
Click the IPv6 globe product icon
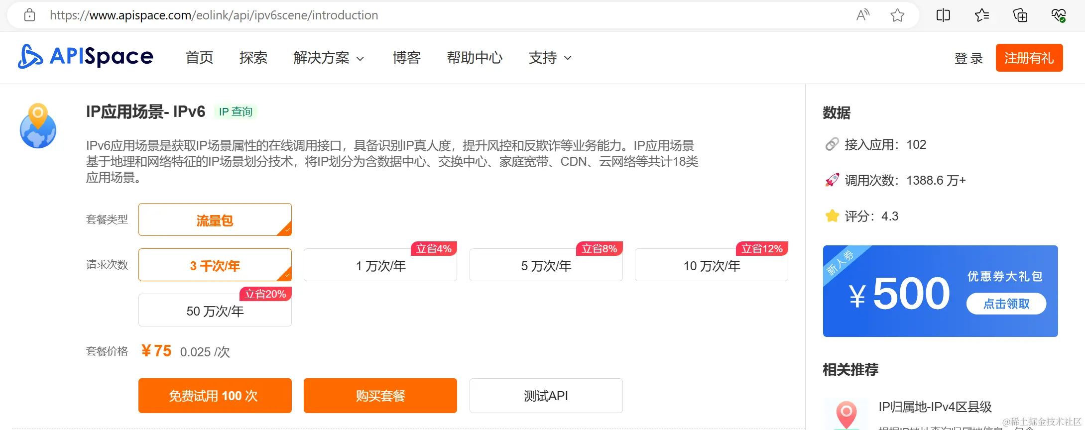click(x=38, y=126)
